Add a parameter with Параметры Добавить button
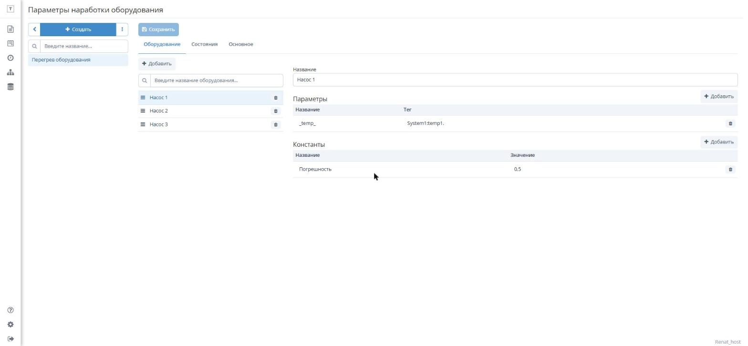This screenshot has height=346, width=748. pos(719,96)
